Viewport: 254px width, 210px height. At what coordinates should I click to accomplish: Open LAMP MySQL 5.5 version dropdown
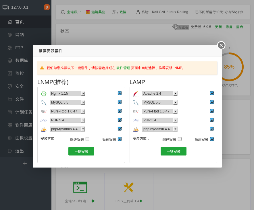point(159,102)
